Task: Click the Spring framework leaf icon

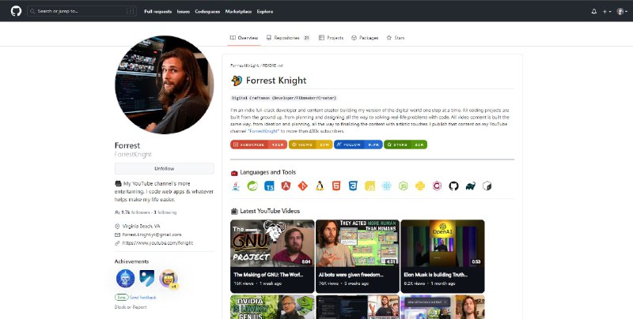Action: coord(252,186)
